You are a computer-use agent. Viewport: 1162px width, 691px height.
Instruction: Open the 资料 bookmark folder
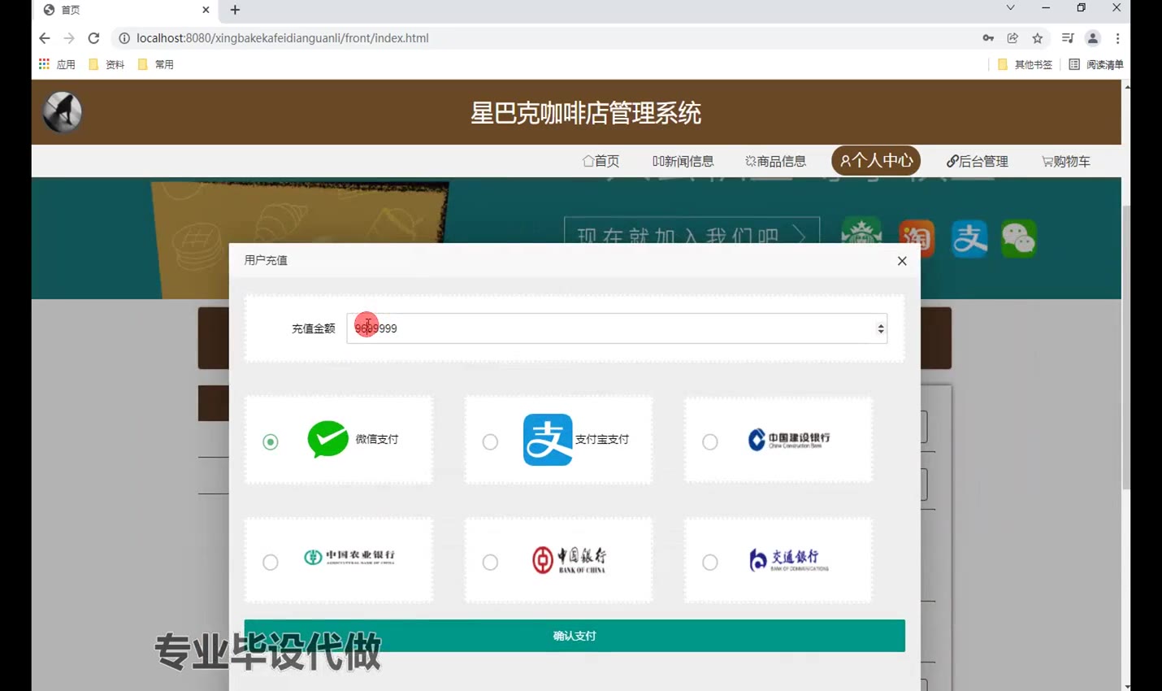[x=106, y=64]
